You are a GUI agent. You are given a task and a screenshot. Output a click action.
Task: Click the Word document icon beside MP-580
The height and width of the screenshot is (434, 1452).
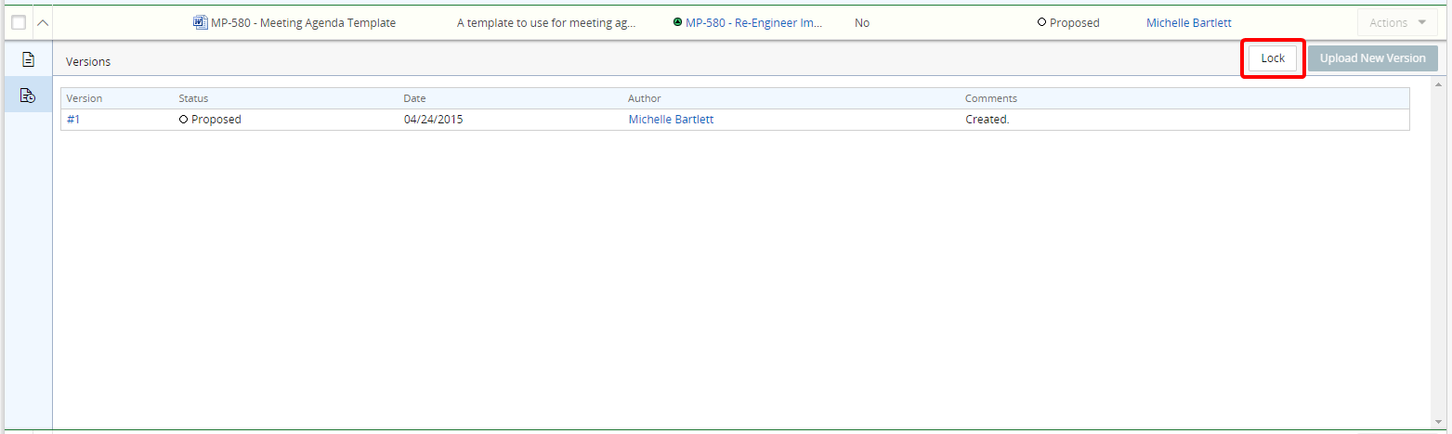tap(200, 23)
